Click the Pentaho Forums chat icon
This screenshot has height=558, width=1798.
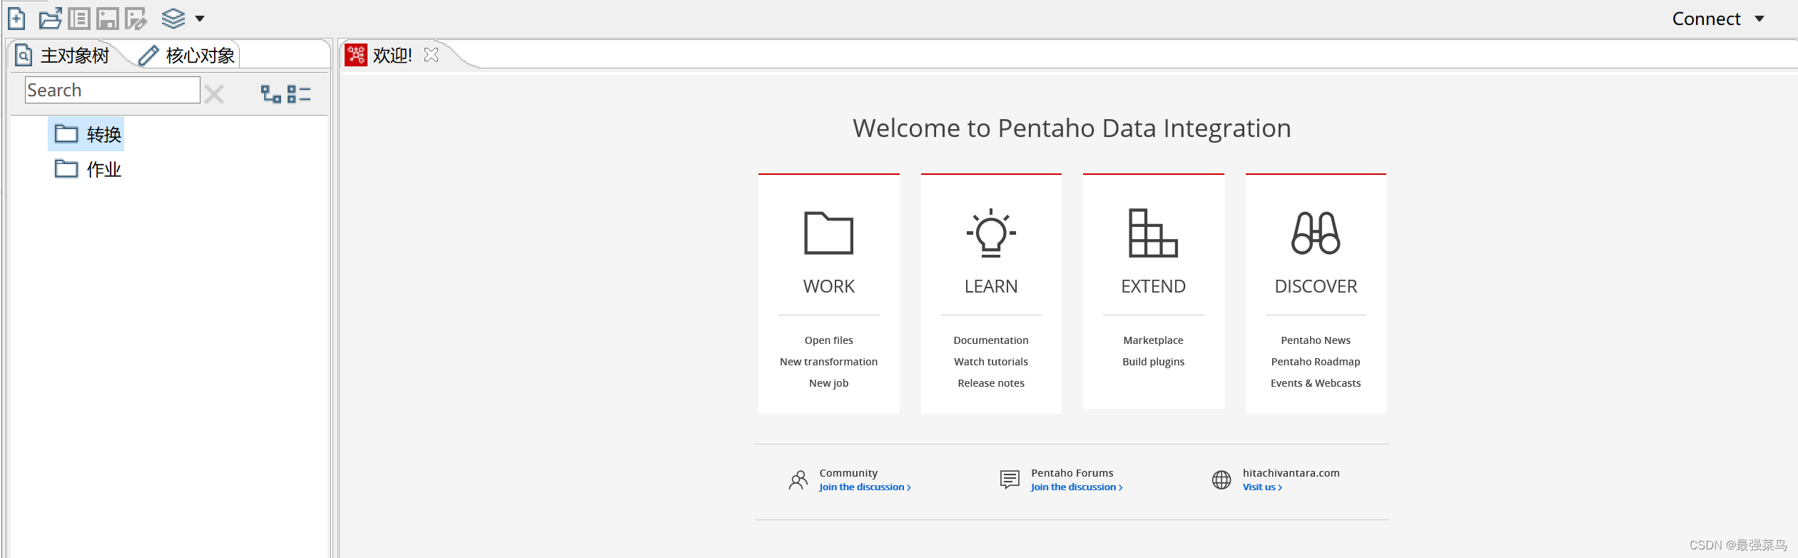1010,480
